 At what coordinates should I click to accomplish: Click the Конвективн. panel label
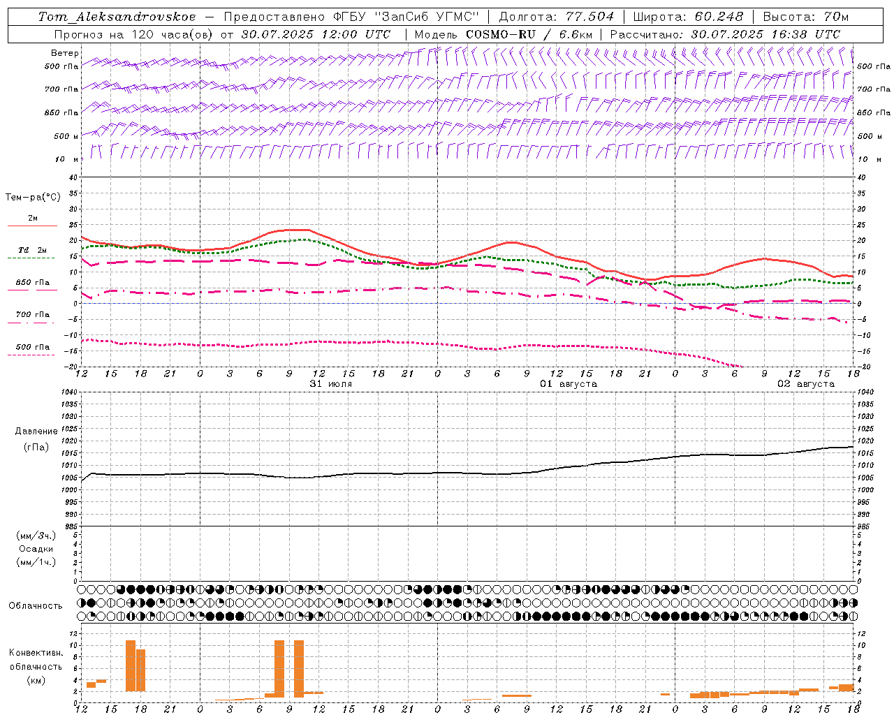tap(36, 653)
